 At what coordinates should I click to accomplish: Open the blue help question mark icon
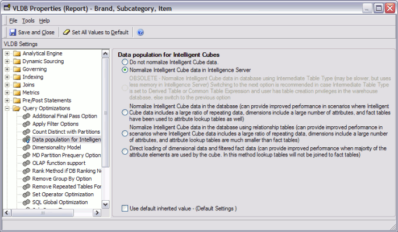[x=140, y=32]
